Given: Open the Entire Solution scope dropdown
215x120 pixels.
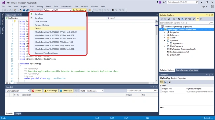Looking at the screenshot, I should (x=18, y=91).
